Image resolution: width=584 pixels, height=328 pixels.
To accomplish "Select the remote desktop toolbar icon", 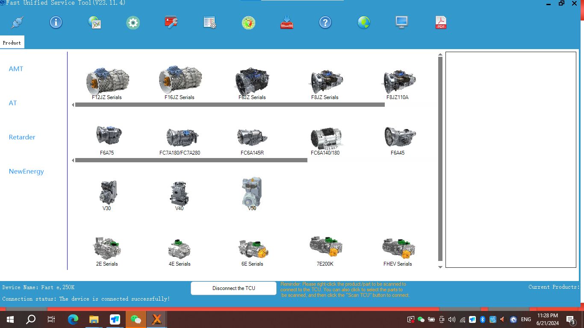I will (x=401, y=22).
